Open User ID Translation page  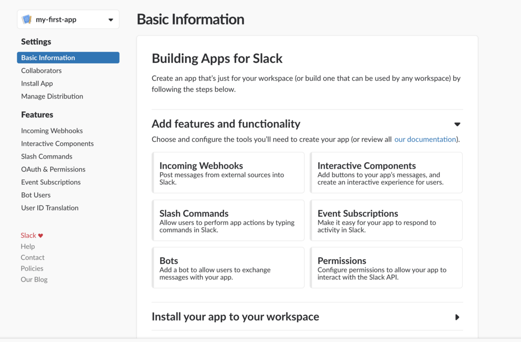coord(50,208)
